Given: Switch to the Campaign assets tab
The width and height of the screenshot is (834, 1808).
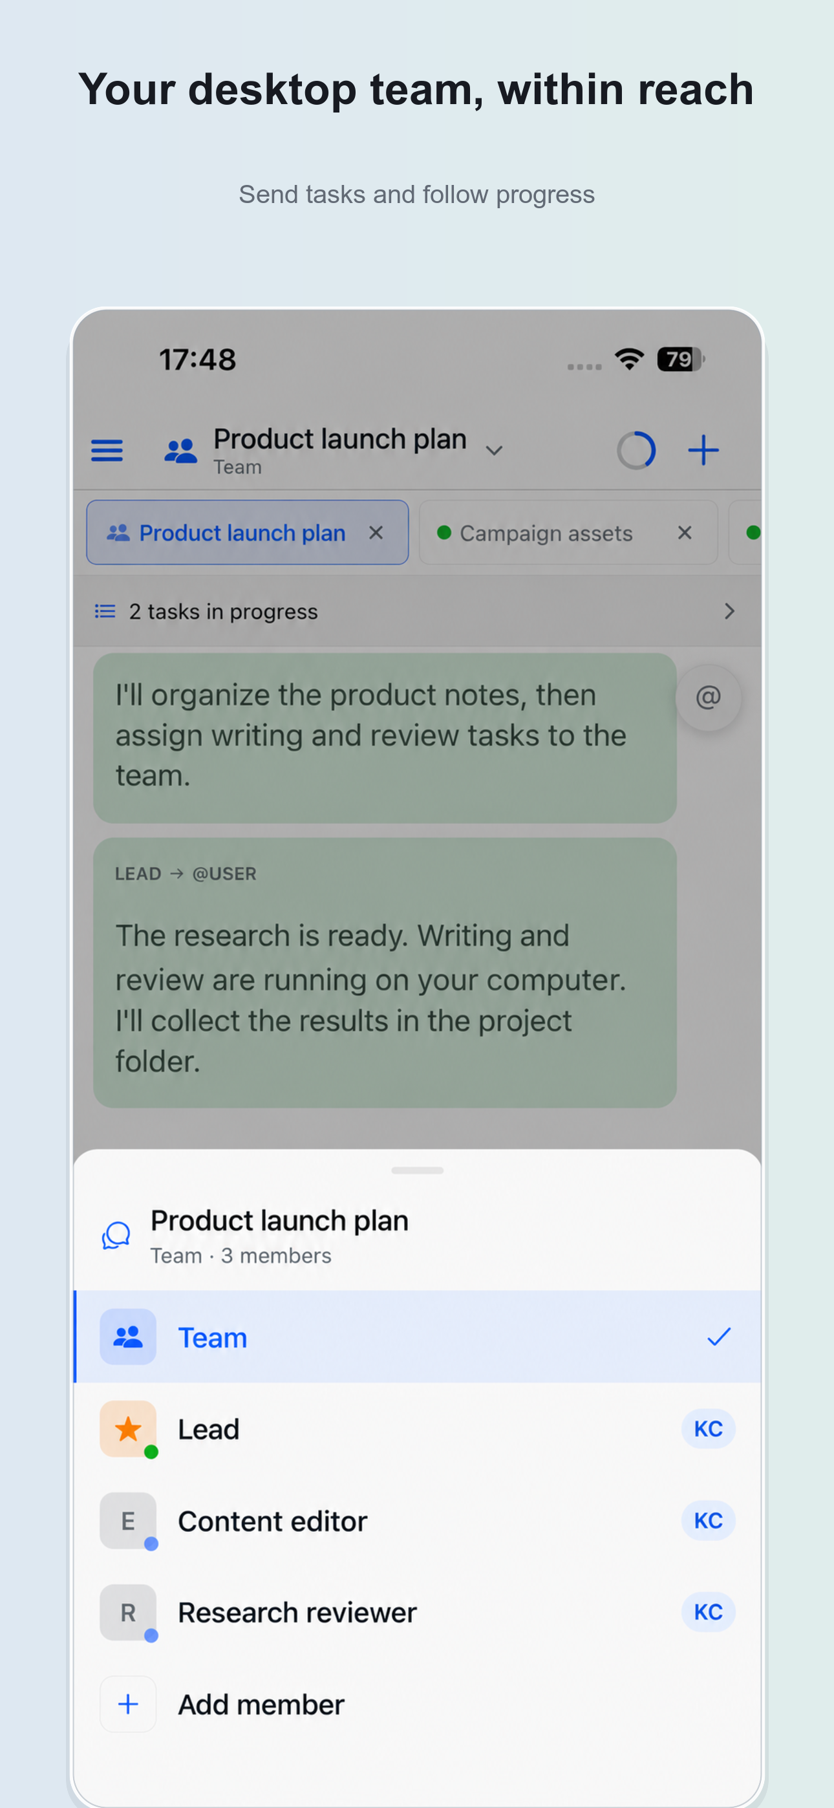Looking at the screenshot, I should 568,533.
